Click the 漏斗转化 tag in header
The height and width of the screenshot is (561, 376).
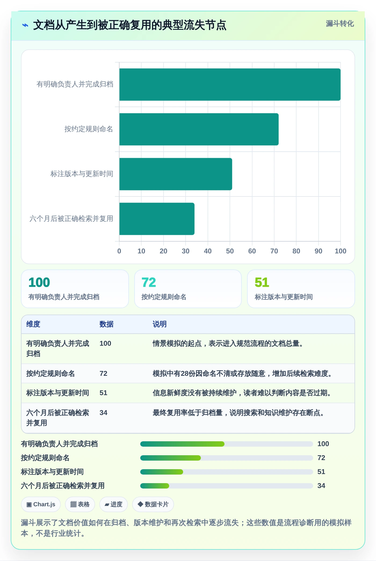[x=340, y=24]
